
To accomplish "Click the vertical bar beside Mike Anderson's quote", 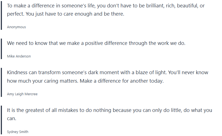I will (x=1, y=48).
